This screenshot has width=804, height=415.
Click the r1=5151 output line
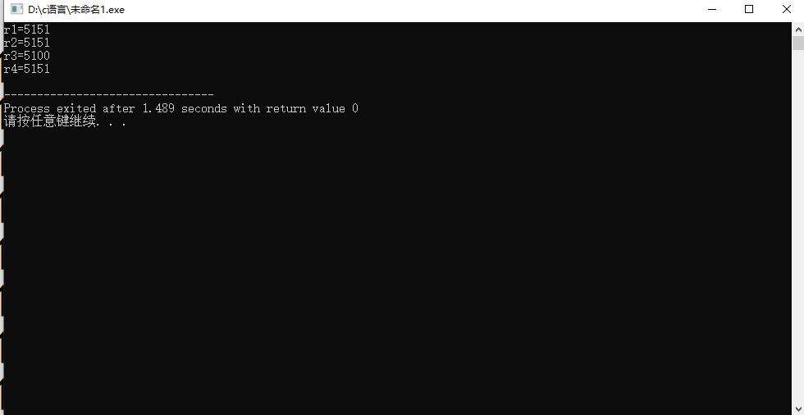pos(26,30)
